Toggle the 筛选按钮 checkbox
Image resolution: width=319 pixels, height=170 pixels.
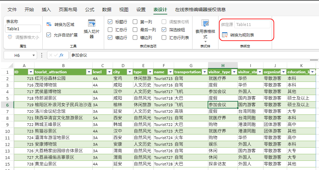click(x=164, y=30)
